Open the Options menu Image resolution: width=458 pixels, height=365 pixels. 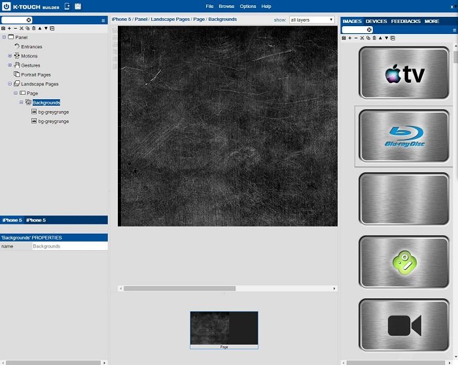click(248, 6)
